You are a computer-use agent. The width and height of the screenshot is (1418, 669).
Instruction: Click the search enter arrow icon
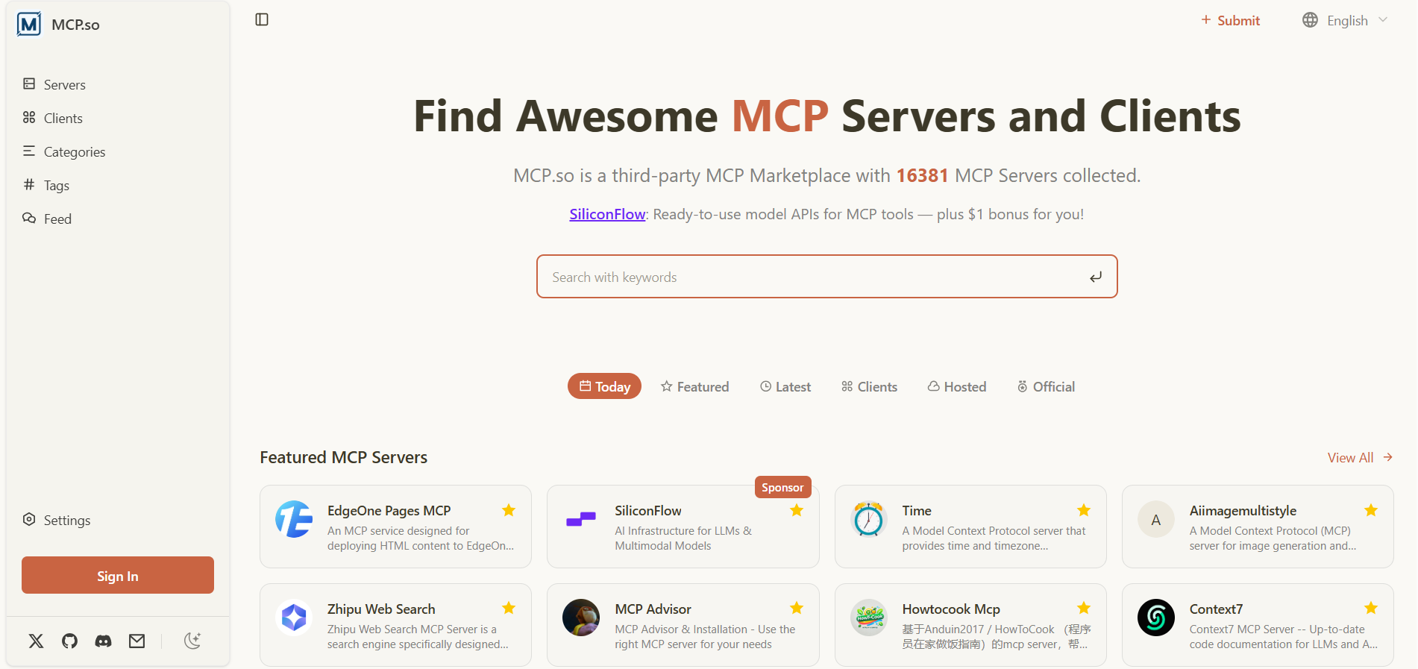tap(1095, 277)
